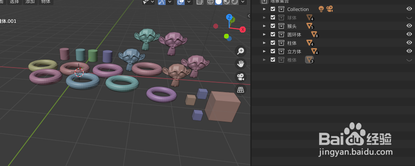Uncheck the 立方体 collection checkbox
The width and height of the screenshot is (415, 166).
273,52
